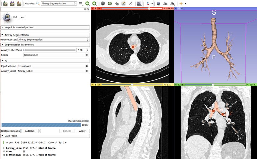
Task: Click the screenshot capture camera icon
Action: 159,4
